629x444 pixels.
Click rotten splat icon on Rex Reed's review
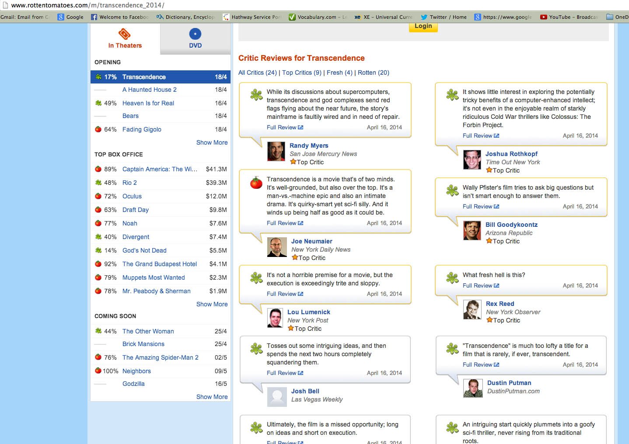452,278
